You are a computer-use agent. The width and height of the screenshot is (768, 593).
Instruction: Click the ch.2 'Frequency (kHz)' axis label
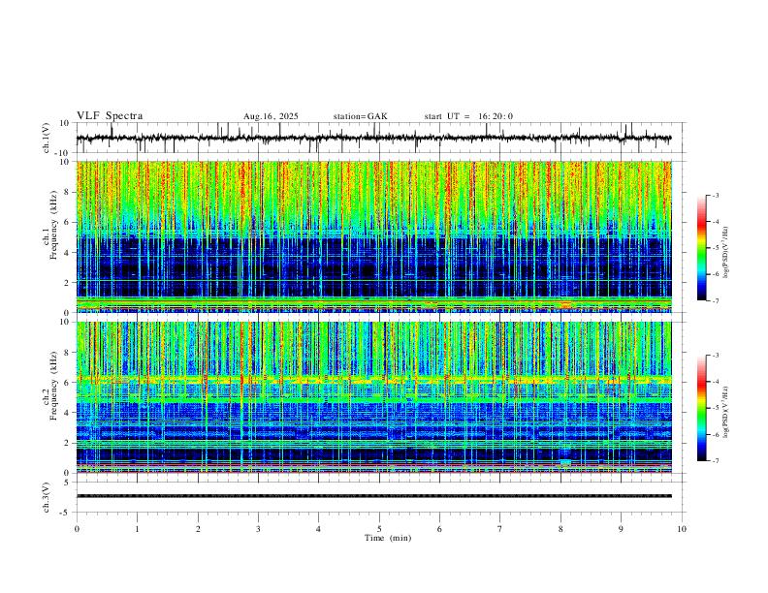tap(53, 386)
